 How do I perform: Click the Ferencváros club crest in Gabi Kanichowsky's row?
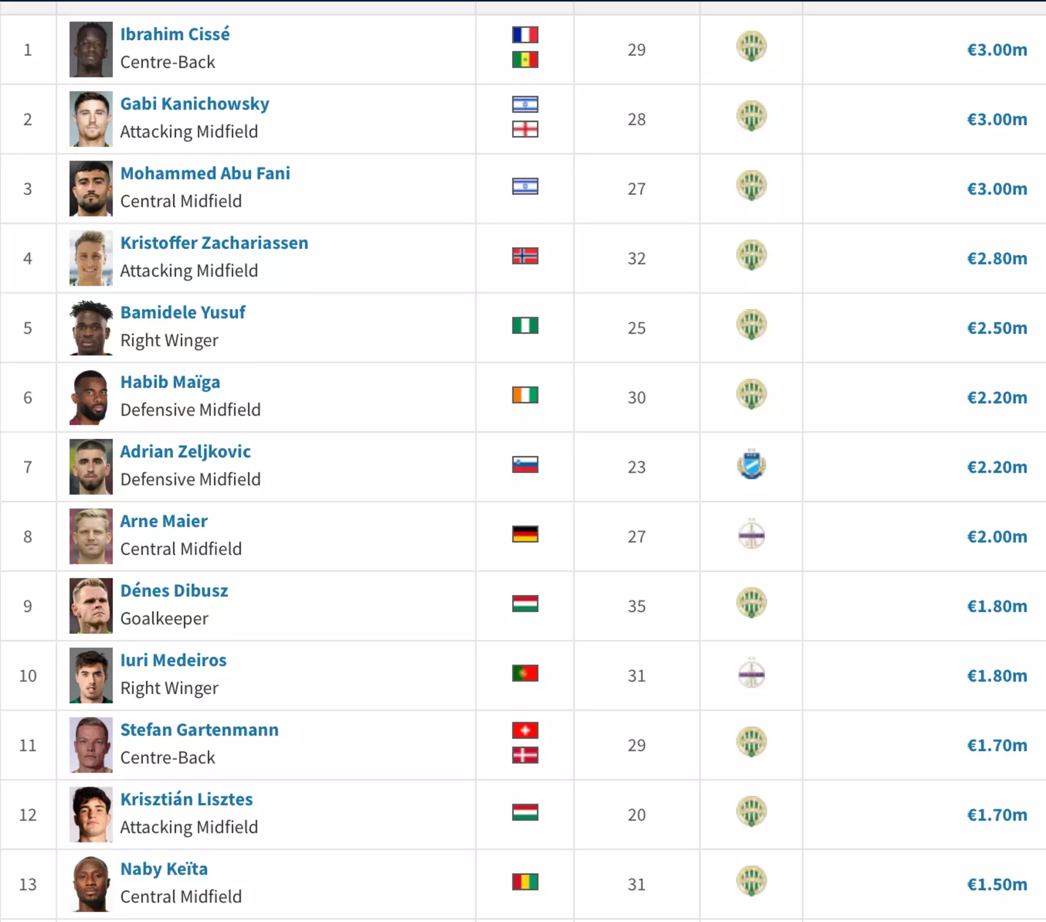click(x=751, y=117)
